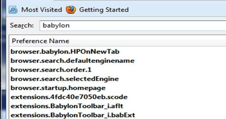Click empty bookmarks toolbar area after Getting Started

pos(177,10)
